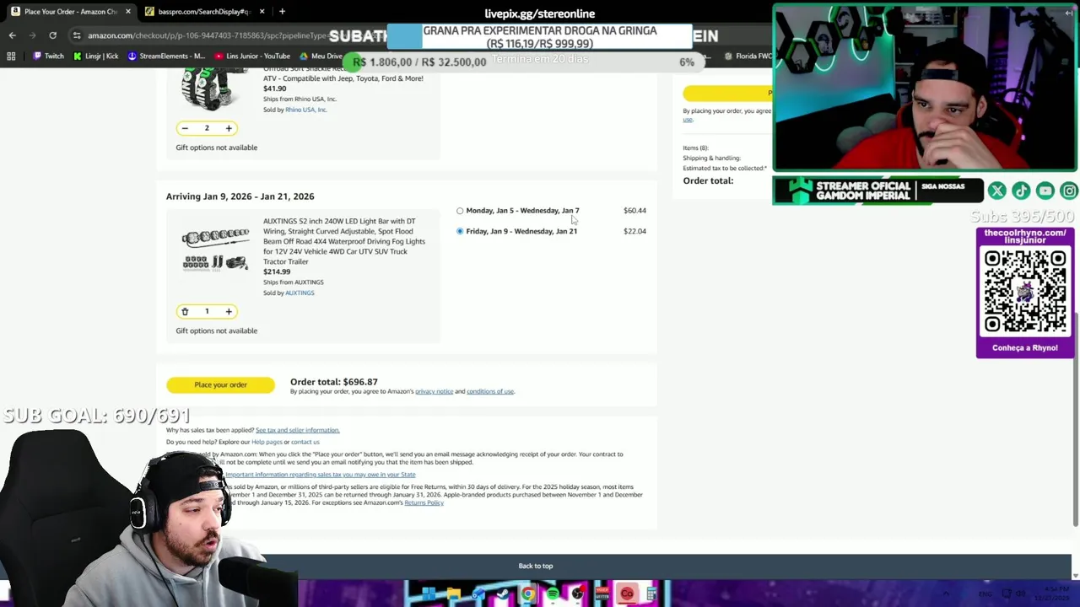Open File Explorer from the taskbar
1080x607 pixels.
click(454, 594)
